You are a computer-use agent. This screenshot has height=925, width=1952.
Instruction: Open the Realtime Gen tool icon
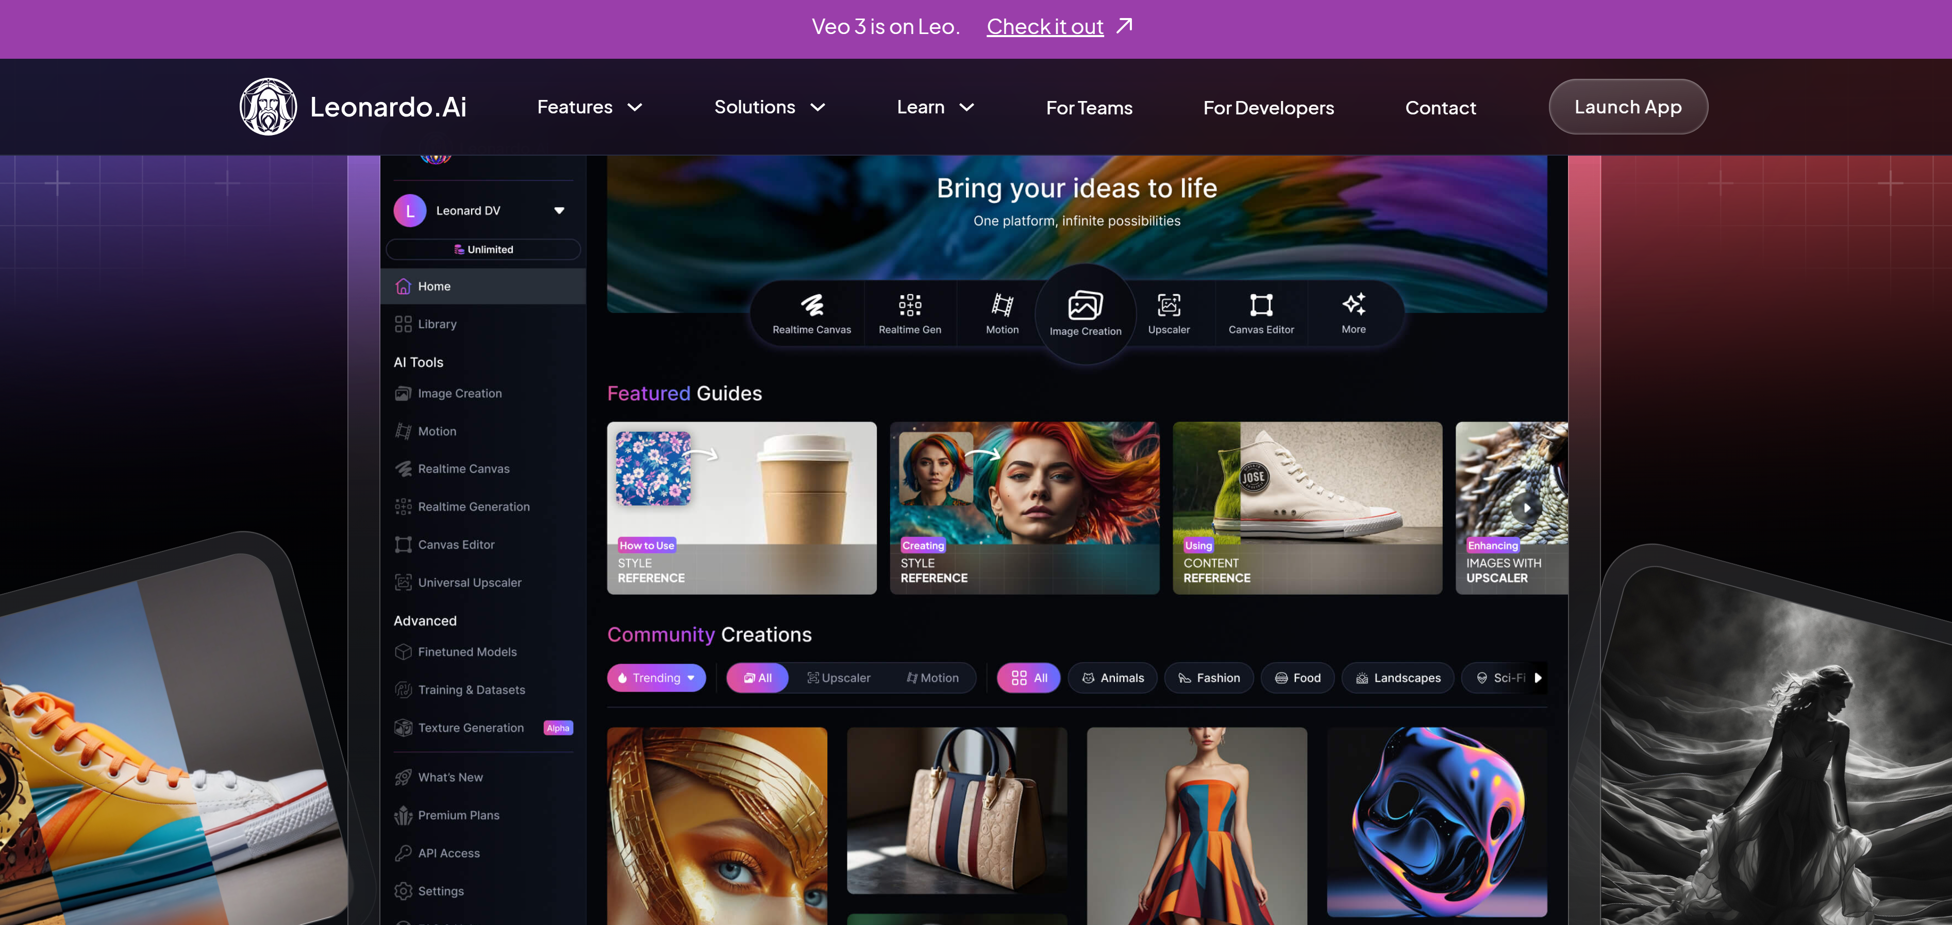coord(909,305)
